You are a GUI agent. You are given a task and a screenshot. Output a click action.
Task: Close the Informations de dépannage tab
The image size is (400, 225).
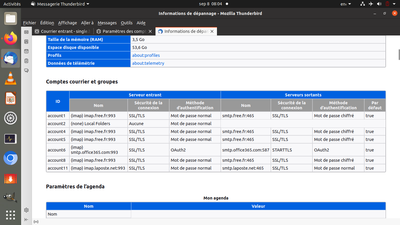pos(212,31)
